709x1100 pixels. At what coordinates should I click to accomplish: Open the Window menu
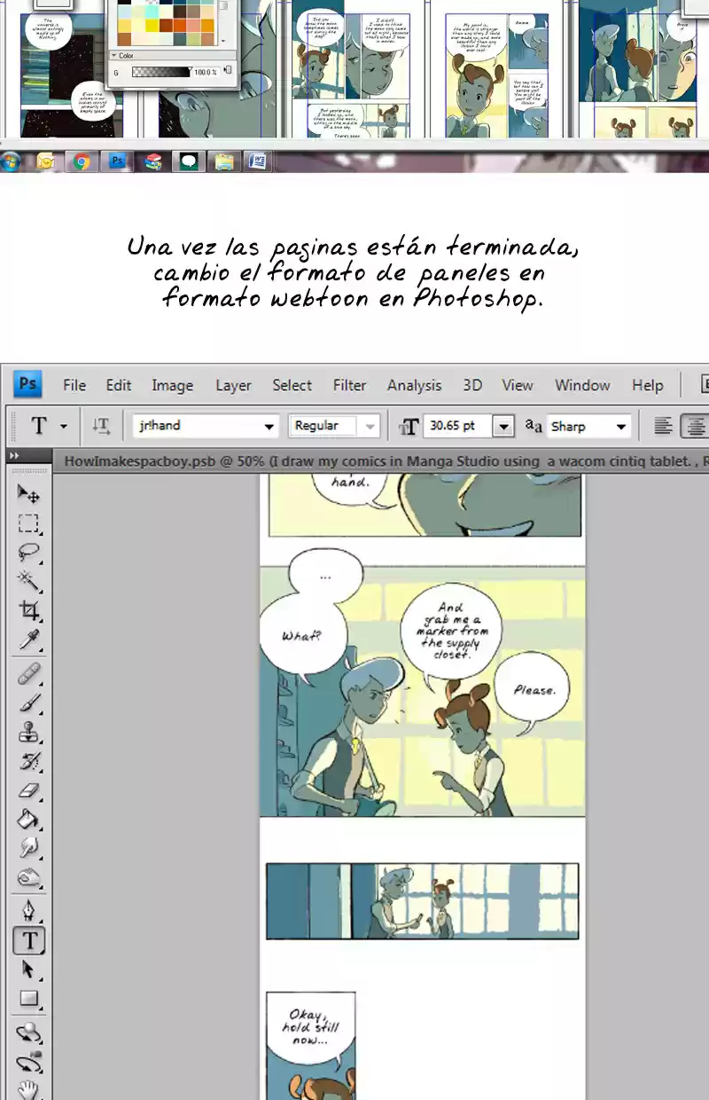click(582, 385)
